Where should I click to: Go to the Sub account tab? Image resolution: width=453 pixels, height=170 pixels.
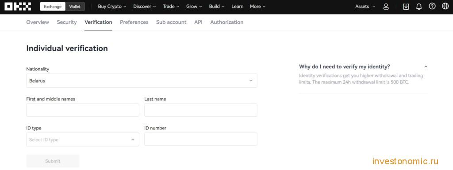coord(171,22)
